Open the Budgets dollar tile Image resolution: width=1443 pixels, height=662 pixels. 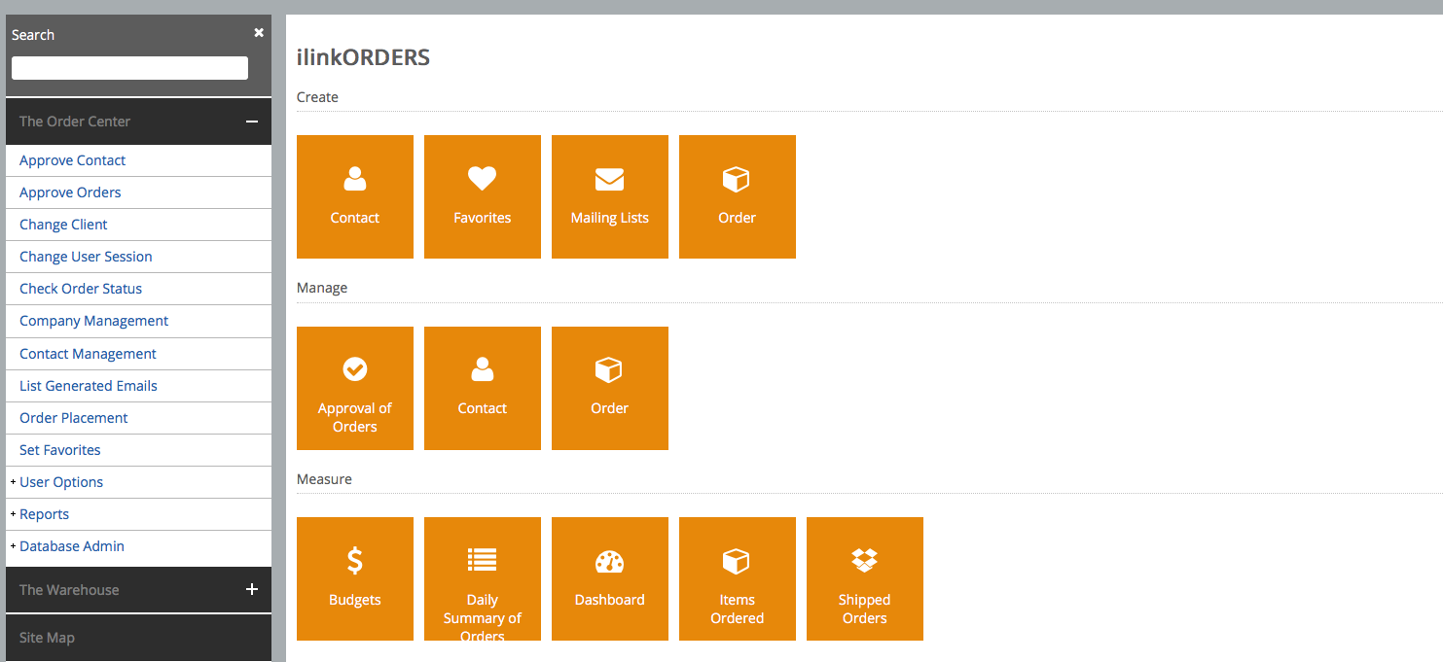pyautogui.click(x=355, y=578)
